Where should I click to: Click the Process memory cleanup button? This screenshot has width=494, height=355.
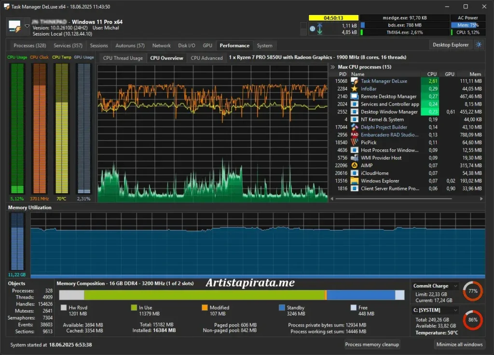pyautogui.click(x=372, y=344)
